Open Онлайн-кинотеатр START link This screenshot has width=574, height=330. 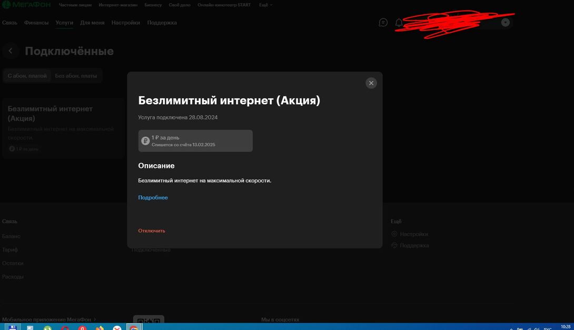pos(224,5)
